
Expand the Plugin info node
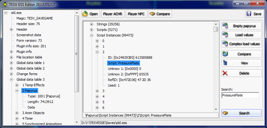[x=11, y=52]
